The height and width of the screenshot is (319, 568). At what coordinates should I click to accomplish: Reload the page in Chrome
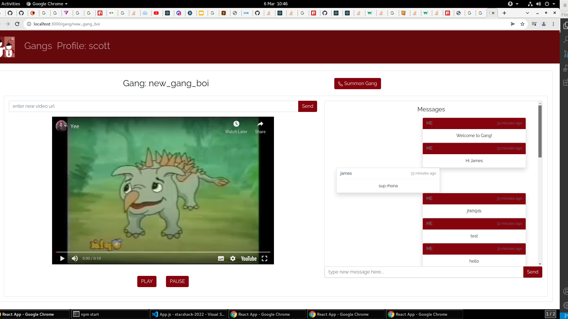[17, 24]
